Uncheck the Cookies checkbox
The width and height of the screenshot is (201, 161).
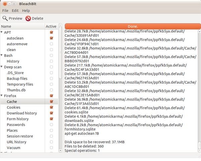51,107
